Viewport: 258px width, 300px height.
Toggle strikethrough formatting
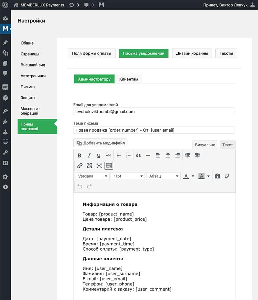(x=108, y=155)
